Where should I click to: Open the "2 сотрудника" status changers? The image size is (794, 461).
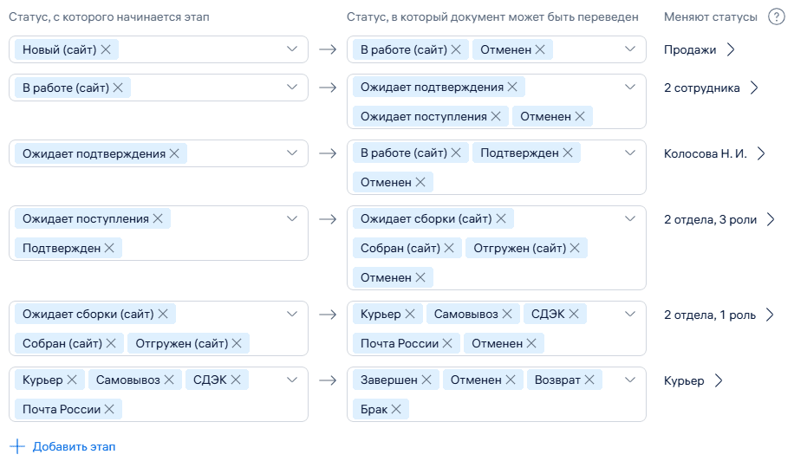(x=711, y=88)
